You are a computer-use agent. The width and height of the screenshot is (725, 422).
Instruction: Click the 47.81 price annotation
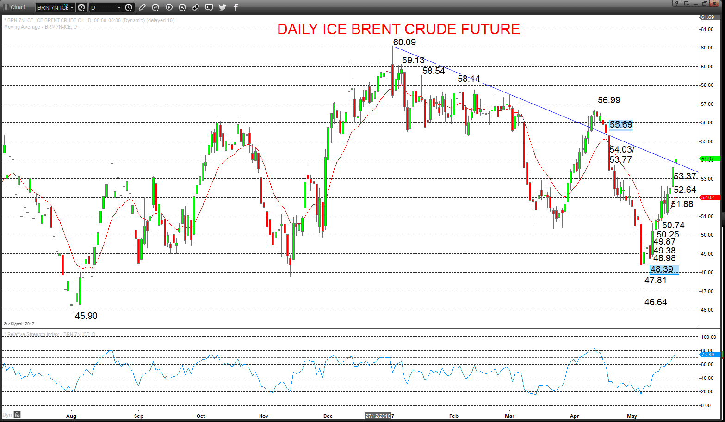tap(656, 280)
